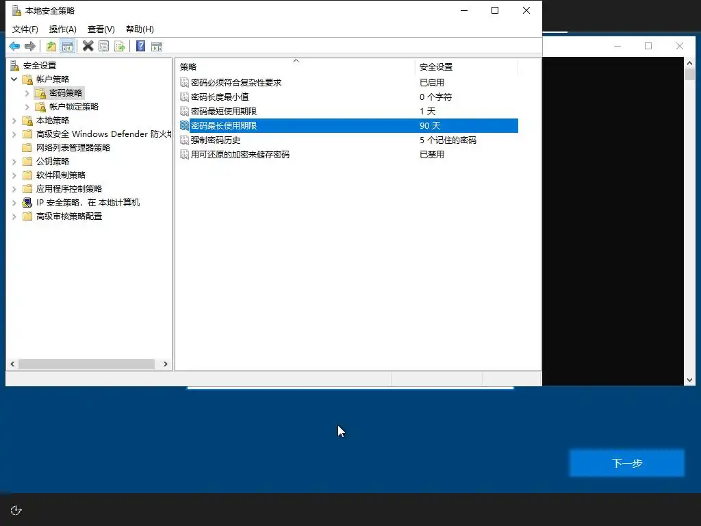Open the 文件(F) menu
This screenshot has height=526, width=701.
pos(25,29)
